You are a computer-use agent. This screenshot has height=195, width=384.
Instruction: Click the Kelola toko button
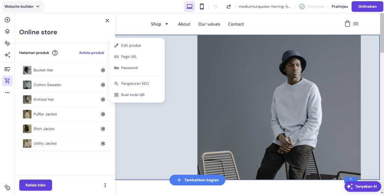pos(36,185)
